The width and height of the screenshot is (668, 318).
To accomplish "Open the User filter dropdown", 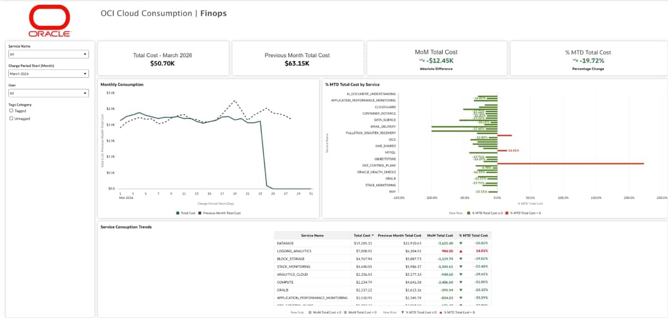I will pos(49,93).
